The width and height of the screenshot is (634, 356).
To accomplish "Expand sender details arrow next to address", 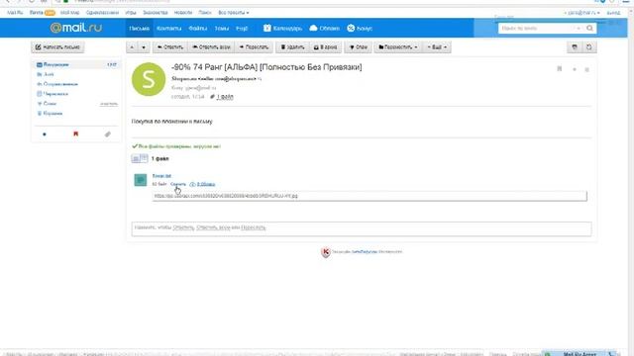I will (260, 79).
